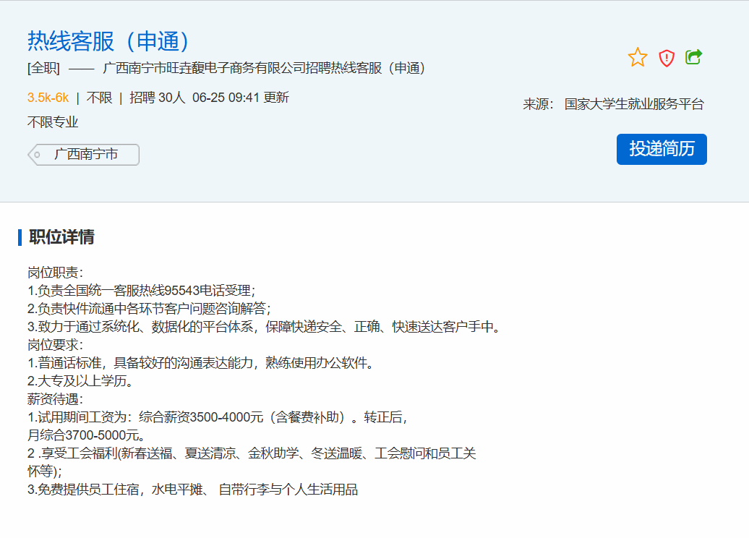
Task: Click the source 国家大学生就业服务平台
Action: [634, 104]
